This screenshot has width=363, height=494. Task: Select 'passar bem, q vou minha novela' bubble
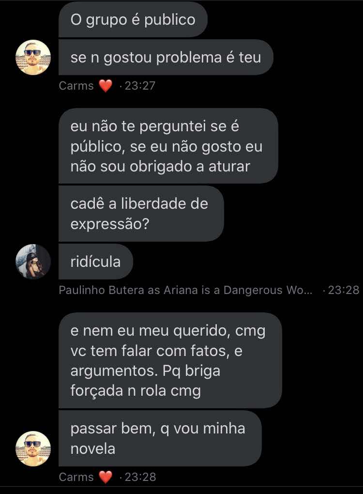160,438
